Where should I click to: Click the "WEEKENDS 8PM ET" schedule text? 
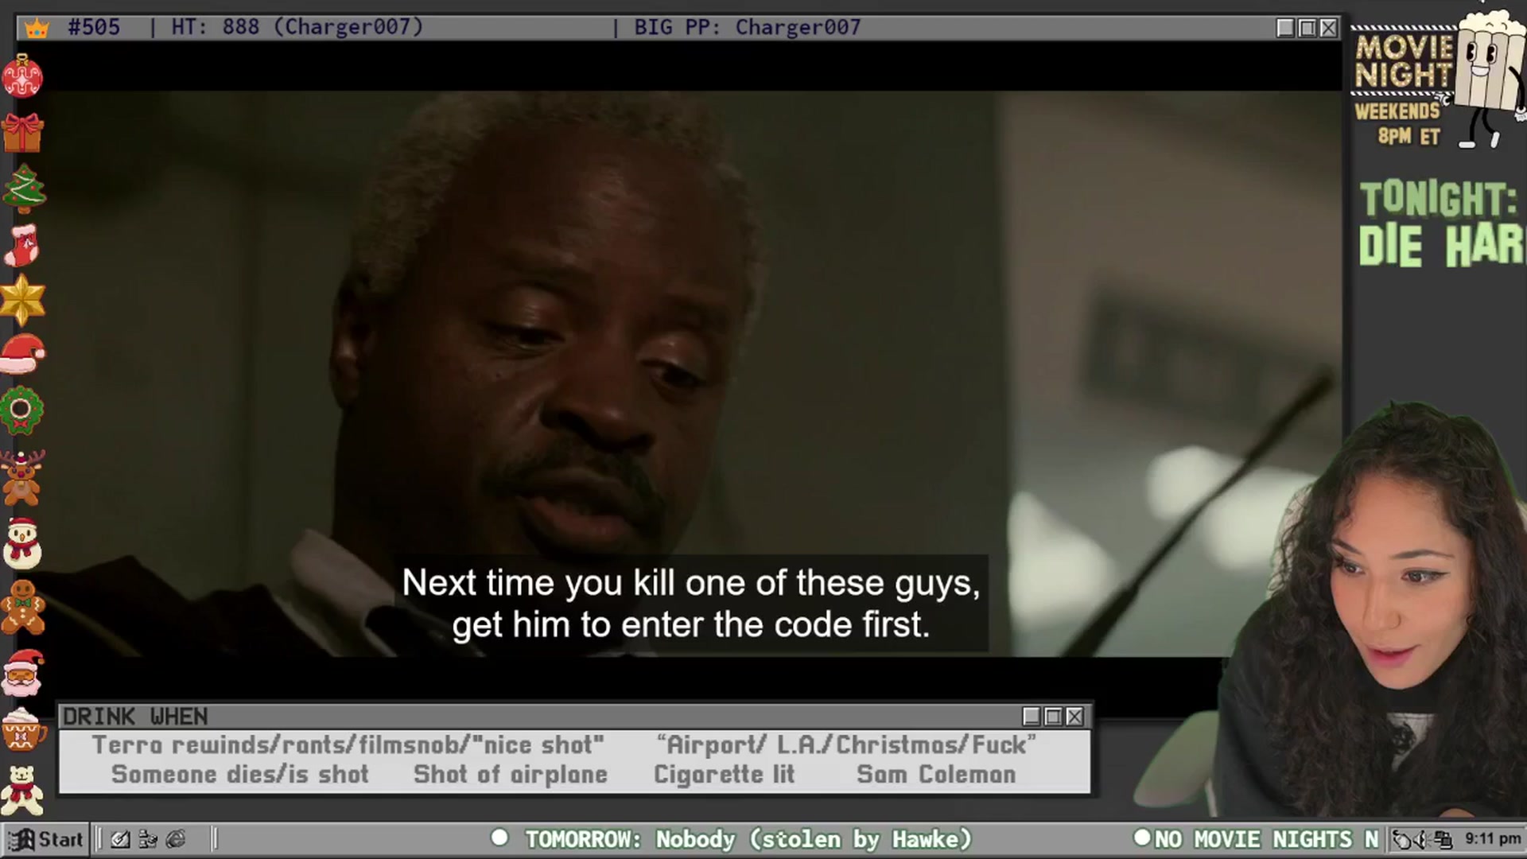click(1398, 124)
